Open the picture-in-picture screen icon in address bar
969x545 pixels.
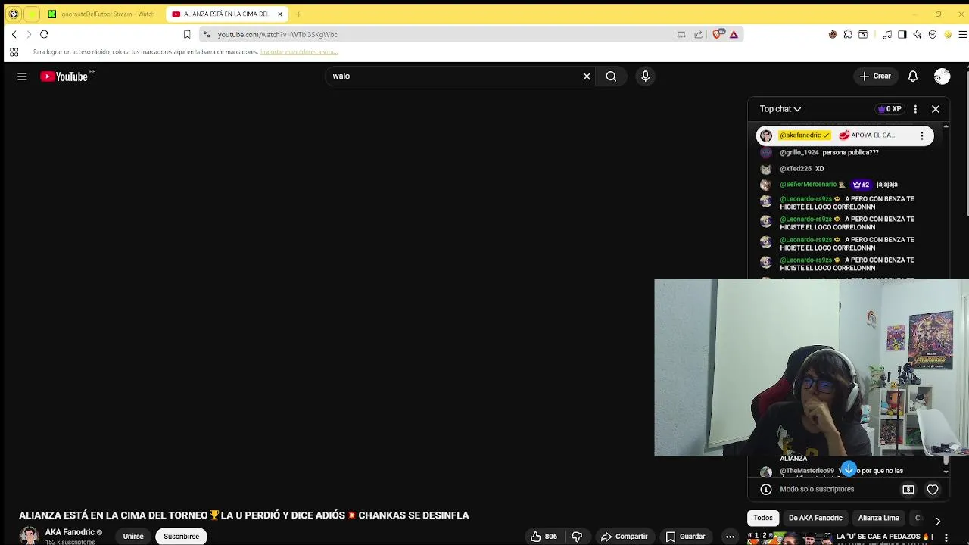681,34
